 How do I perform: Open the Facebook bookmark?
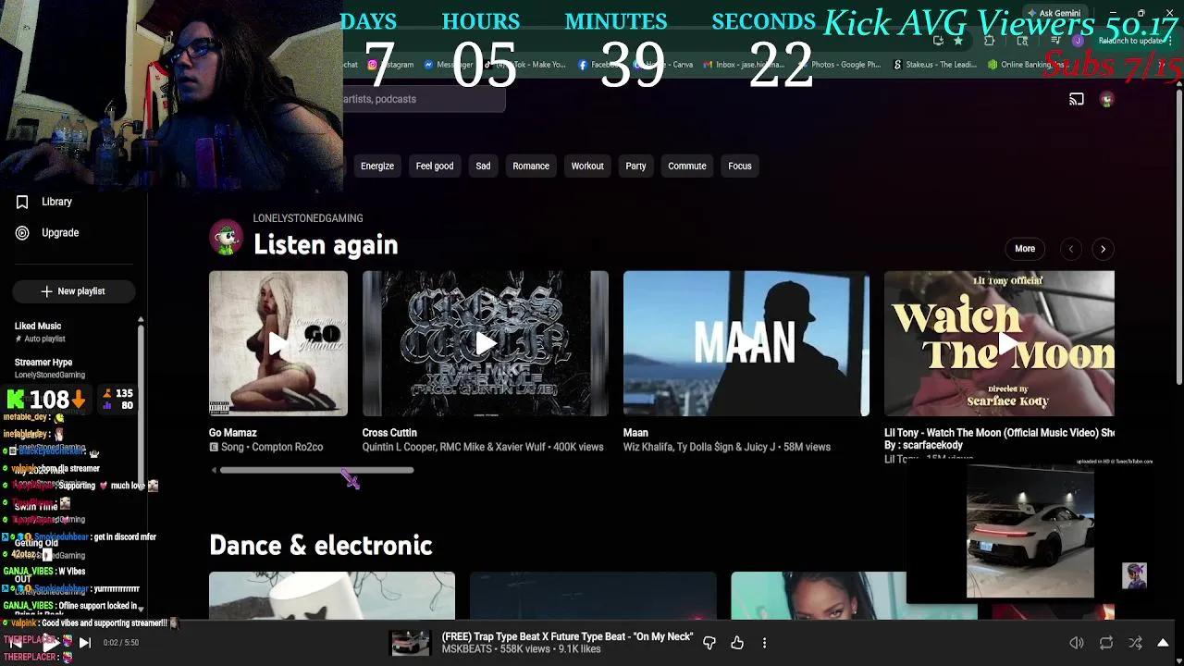click(598, 65)
